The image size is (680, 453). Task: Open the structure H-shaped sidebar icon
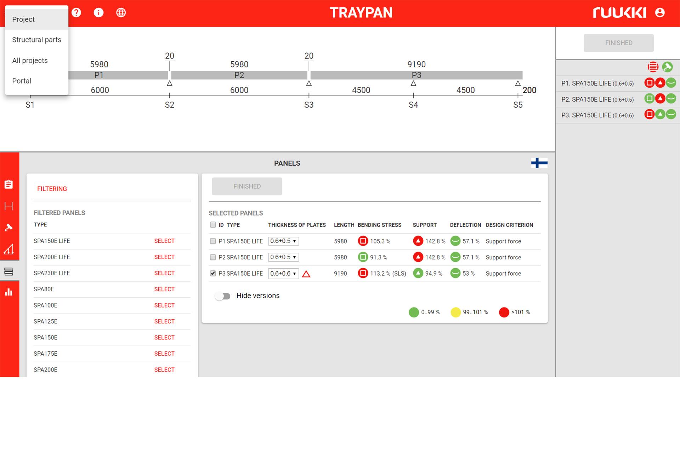point(9,206)
